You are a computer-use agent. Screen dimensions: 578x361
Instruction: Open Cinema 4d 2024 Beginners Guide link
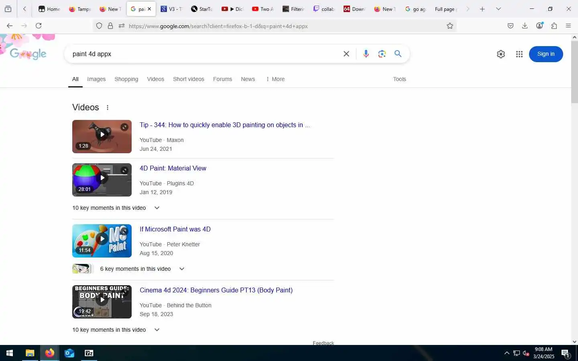pos(216,290)
